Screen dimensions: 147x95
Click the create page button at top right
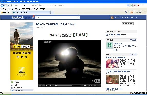(127, 24)
